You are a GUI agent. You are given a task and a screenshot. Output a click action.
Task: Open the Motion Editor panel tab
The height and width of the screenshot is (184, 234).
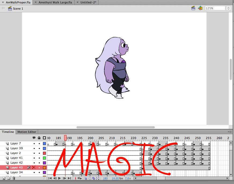(27, 132)
